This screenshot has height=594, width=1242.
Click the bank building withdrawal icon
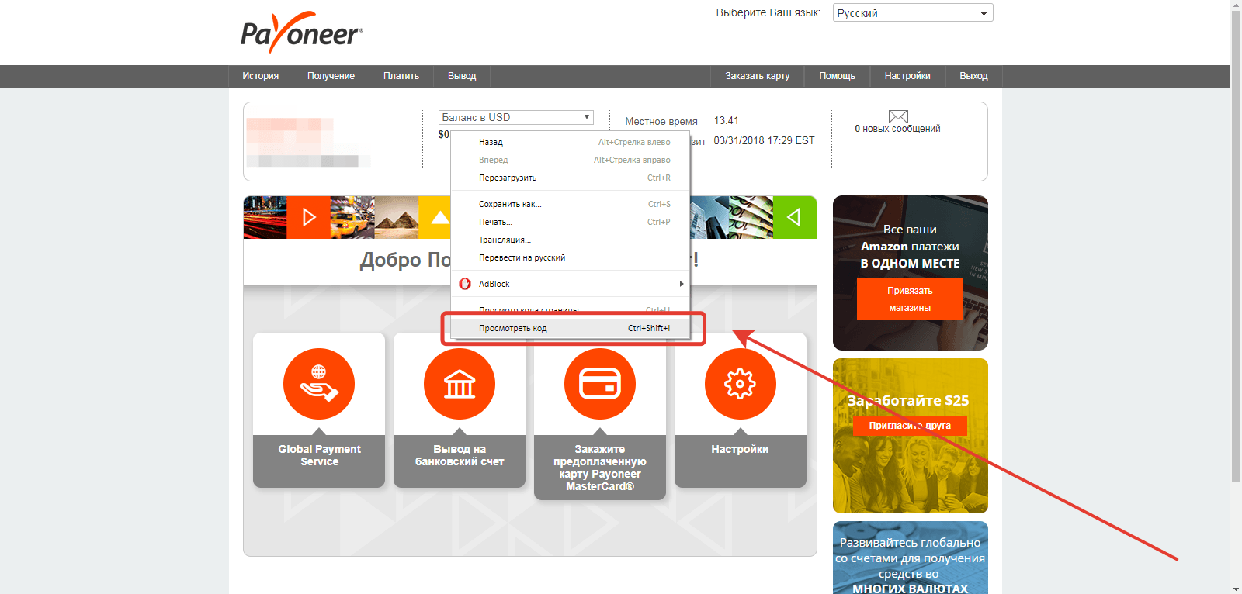point(460,384)
